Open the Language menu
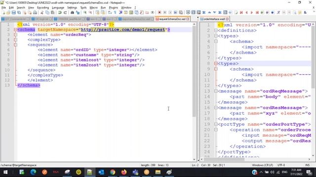 [x=58, y=8]
